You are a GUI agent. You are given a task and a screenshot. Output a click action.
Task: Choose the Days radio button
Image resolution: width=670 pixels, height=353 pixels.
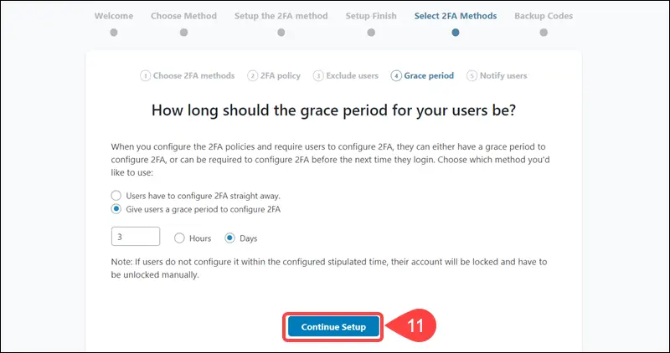[229, 238]
